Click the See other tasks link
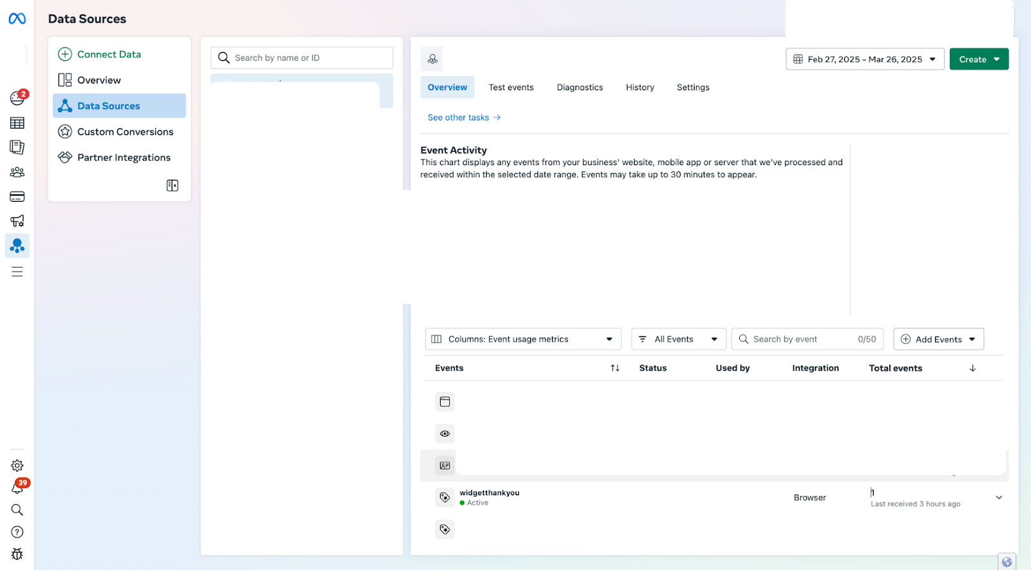The width and height of the screenshot is (1031, 570). 463,117
